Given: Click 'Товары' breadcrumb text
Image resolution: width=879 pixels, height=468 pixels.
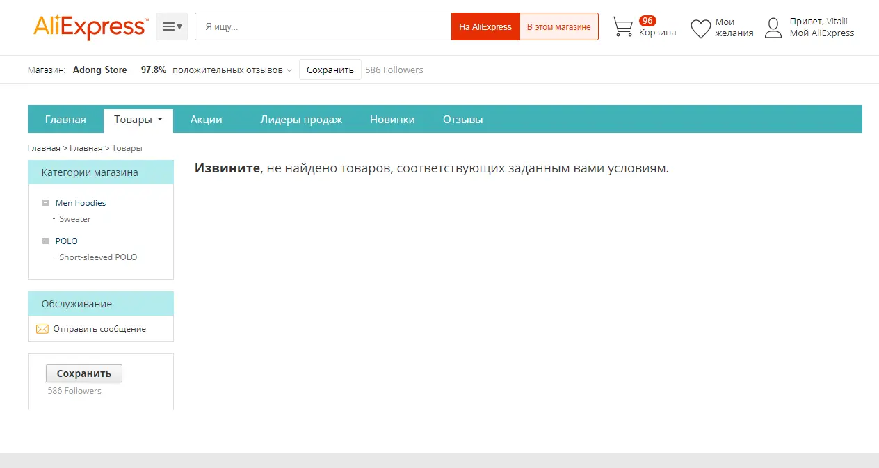Looking at the screenshot, I should pyautogui.click(x=127, y=147).
